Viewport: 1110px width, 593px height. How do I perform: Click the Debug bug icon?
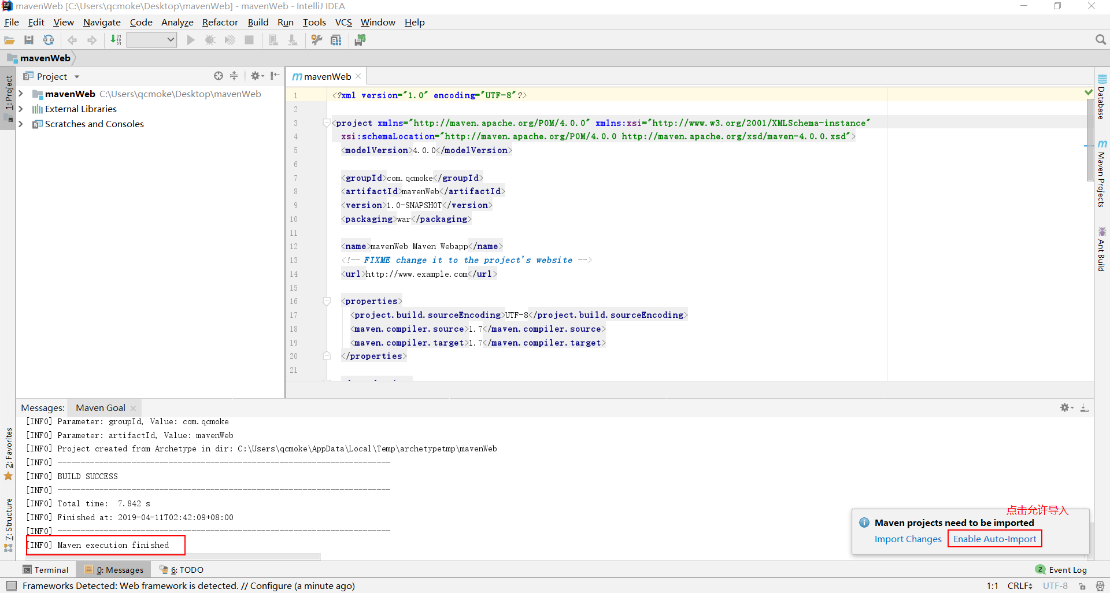click(x=210, y=40)
